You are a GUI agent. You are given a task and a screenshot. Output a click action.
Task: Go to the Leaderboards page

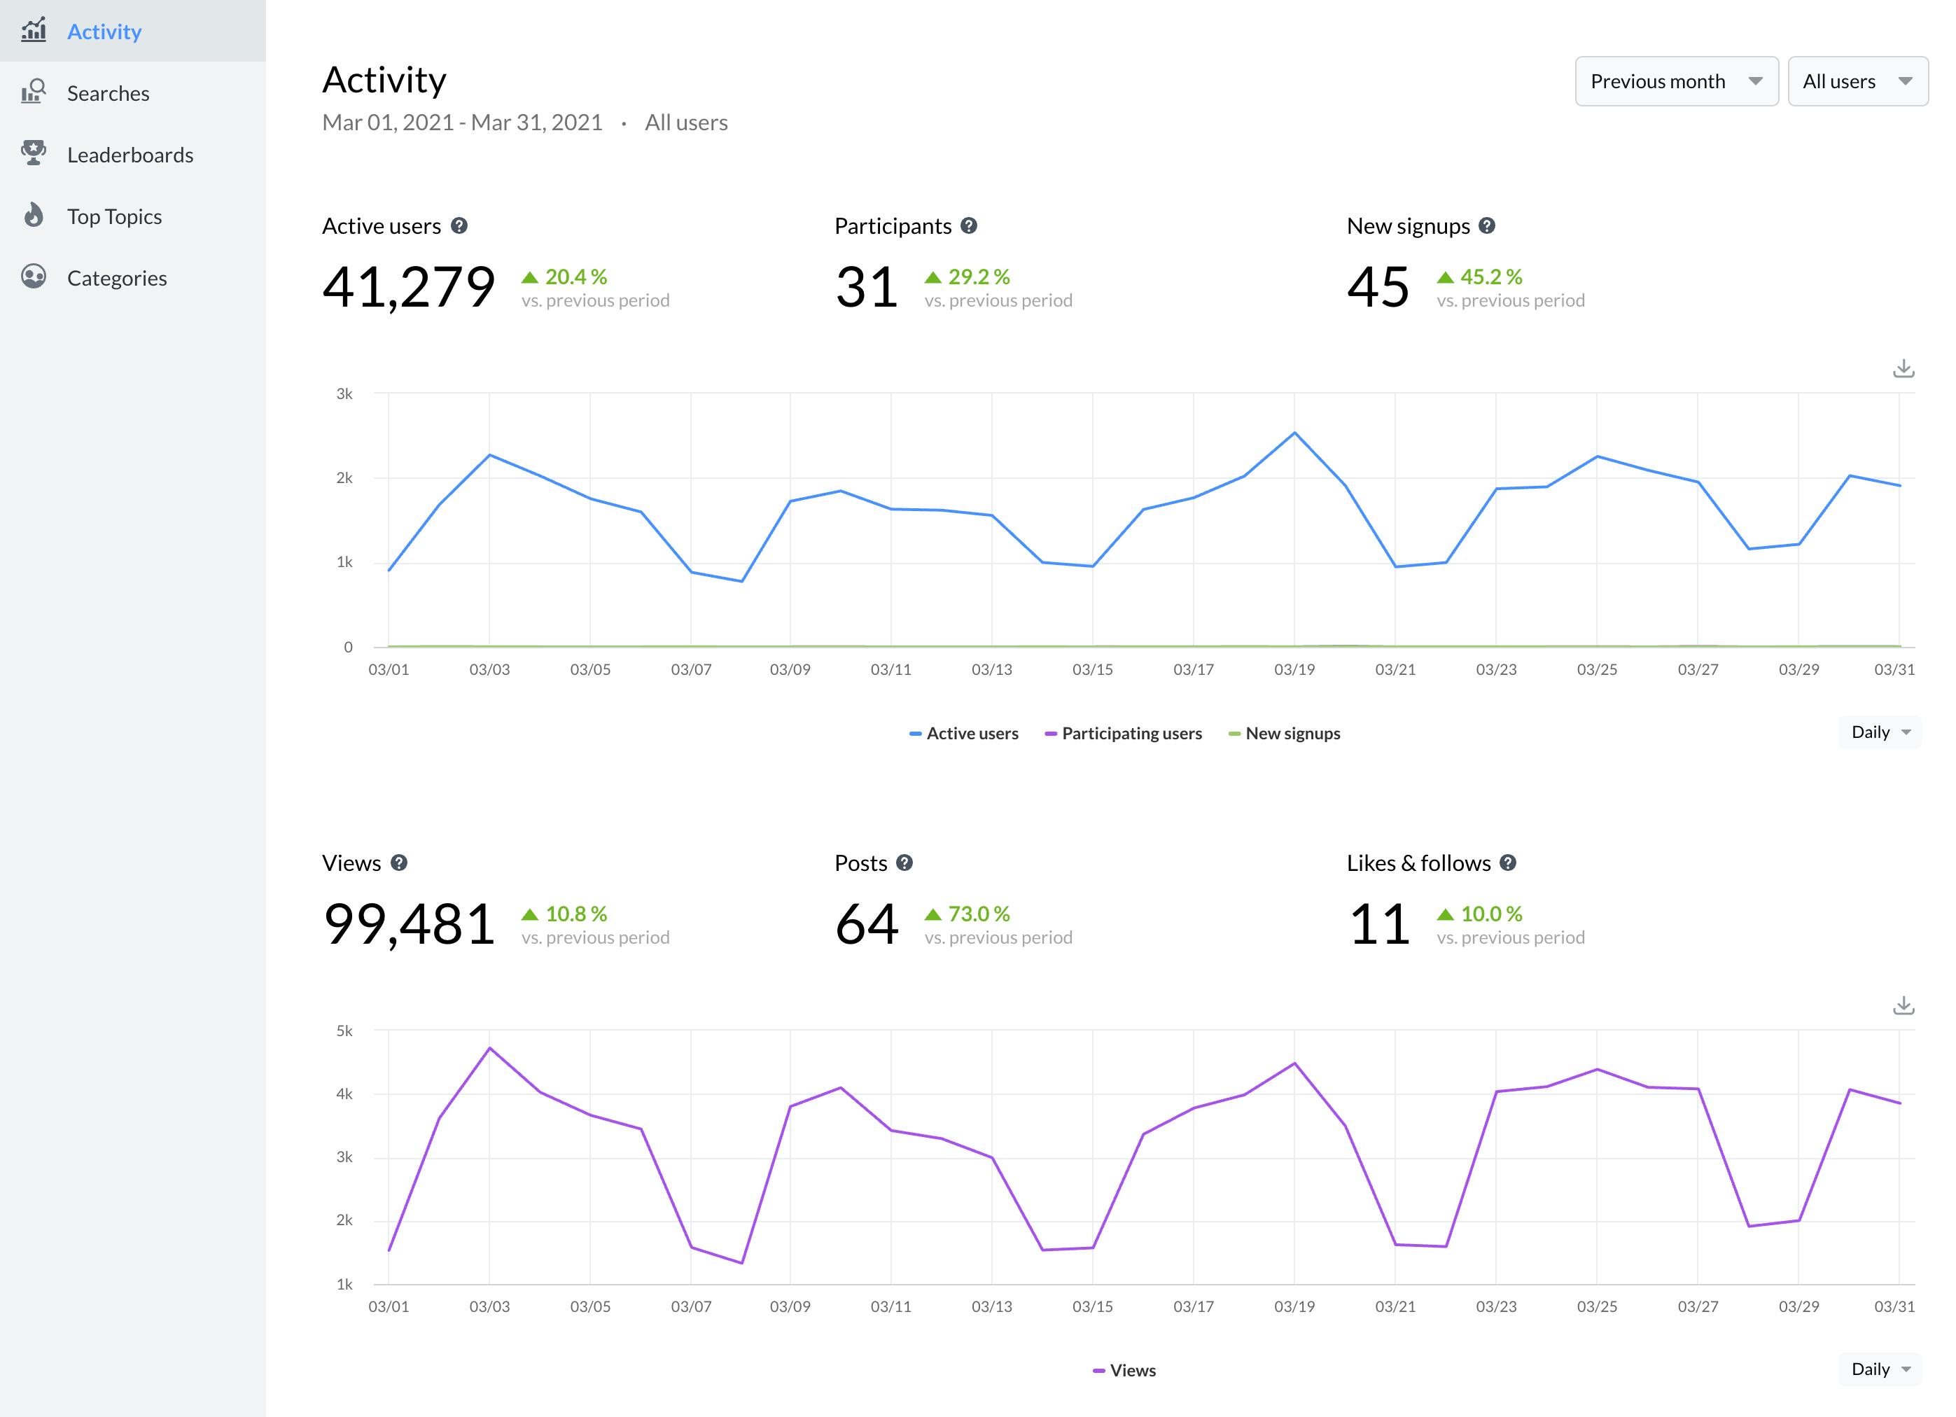pyautogui.click(x=130, y=155)
